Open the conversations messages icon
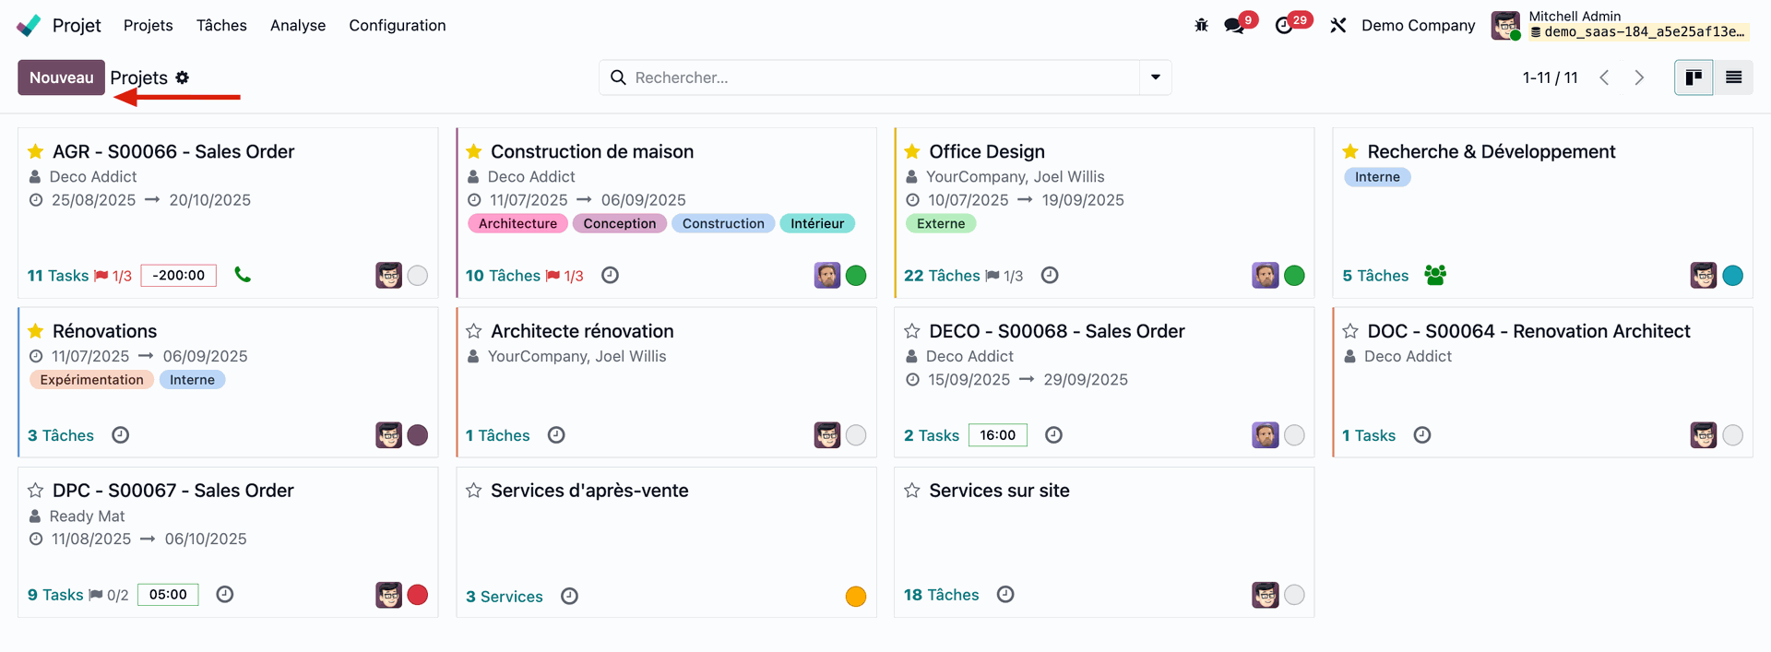The width and height of the screenshot is (1771, 652). (x=1233, y=26)
